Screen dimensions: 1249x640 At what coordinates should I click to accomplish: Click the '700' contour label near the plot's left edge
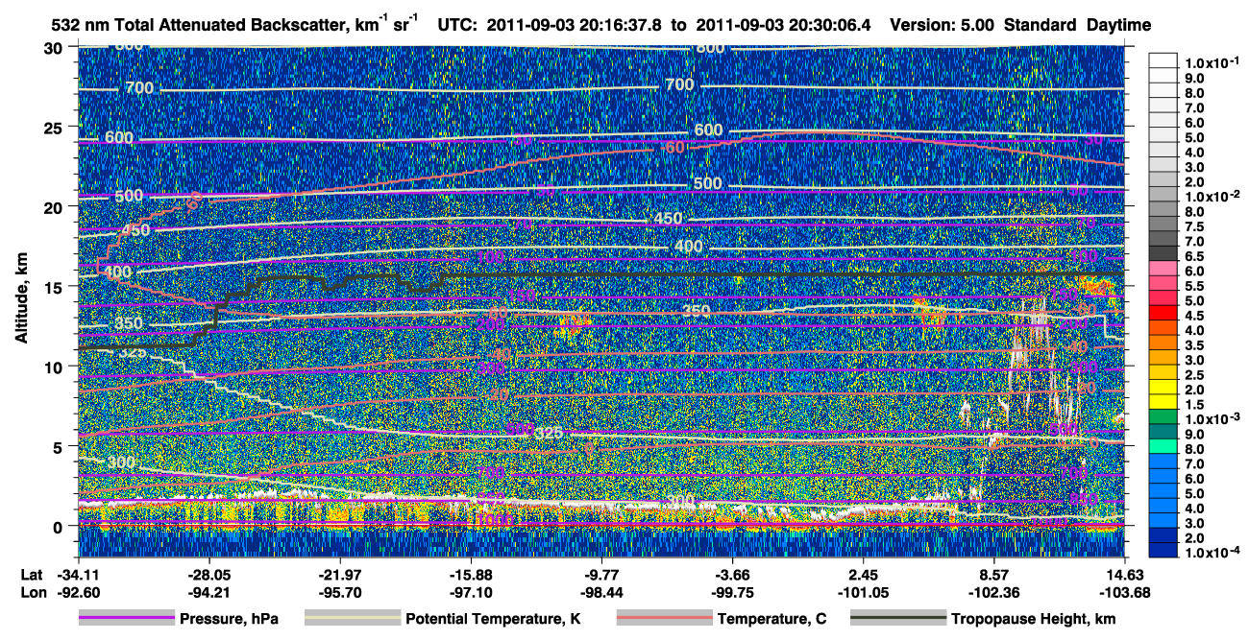pos(139,88)
